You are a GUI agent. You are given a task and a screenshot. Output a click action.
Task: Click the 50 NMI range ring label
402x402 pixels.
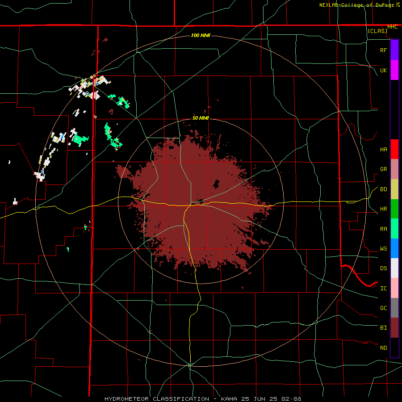point(201,118)
